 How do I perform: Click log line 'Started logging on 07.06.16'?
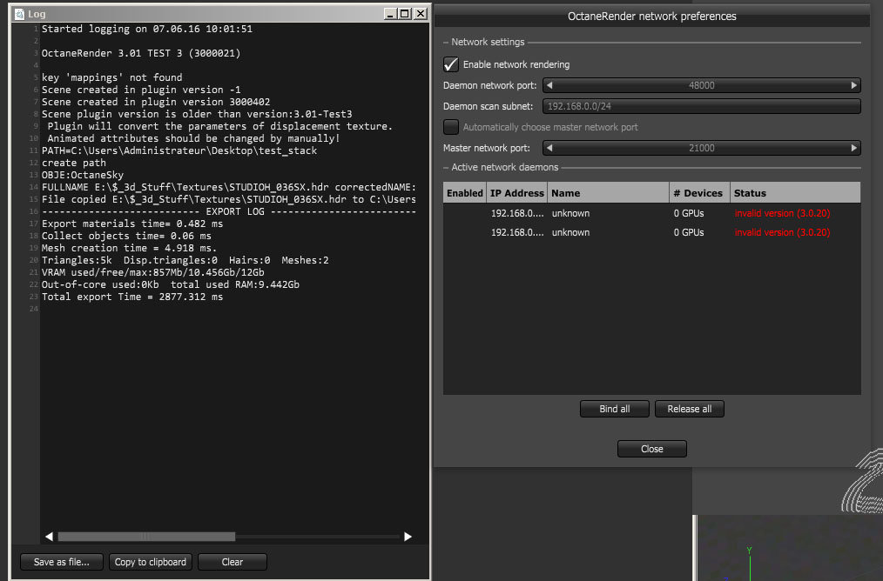[x=147, y=29]
